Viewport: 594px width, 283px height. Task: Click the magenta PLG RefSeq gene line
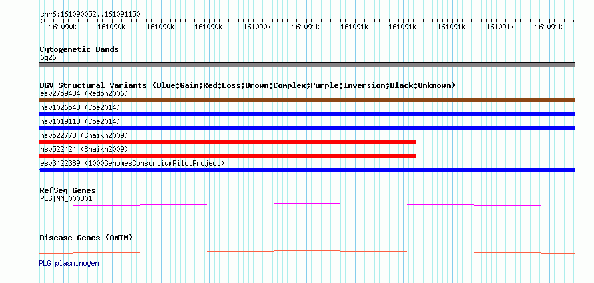click(307, 205)
